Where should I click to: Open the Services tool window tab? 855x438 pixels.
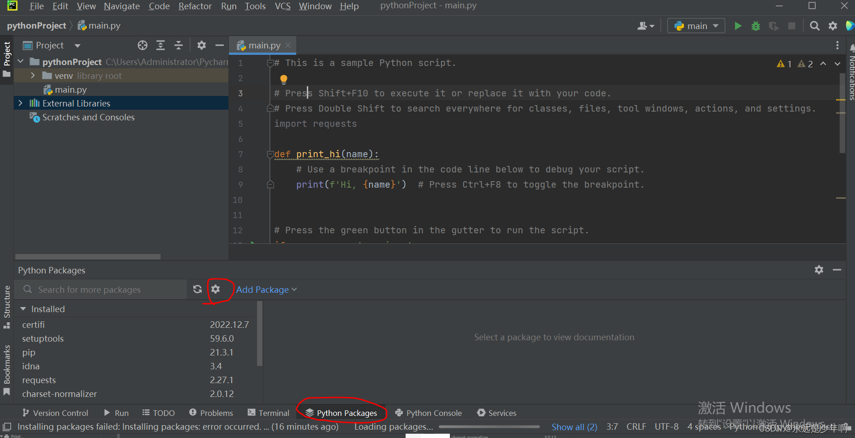click(x=496, y=413)
